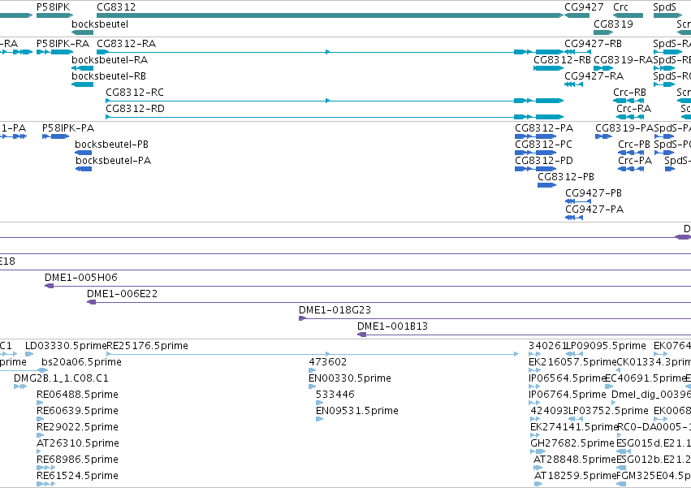
Task: Select EST IP06564.5prime
Action: (x=534, y=387)
